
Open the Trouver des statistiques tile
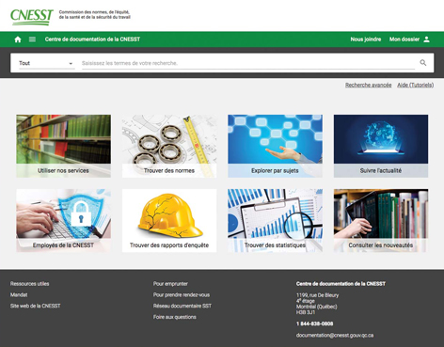[x=275, y=220]
